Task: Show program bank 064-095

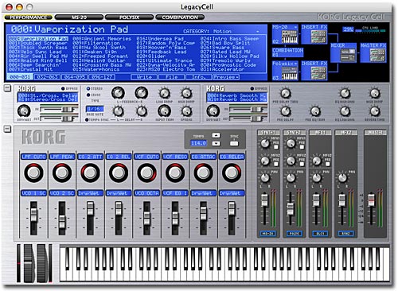Action: tap(74, 77)
